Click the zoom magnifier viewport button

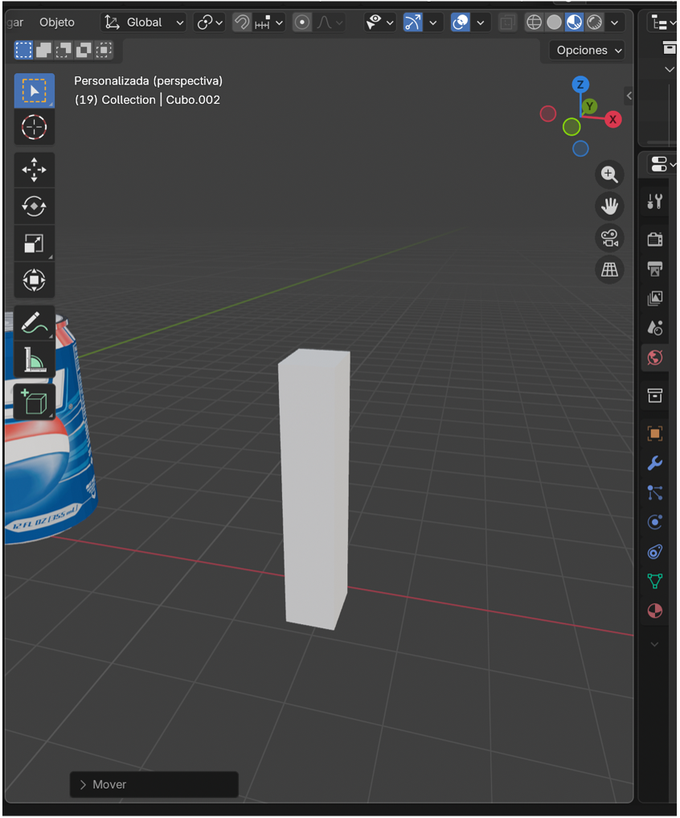tap(609, 174)
